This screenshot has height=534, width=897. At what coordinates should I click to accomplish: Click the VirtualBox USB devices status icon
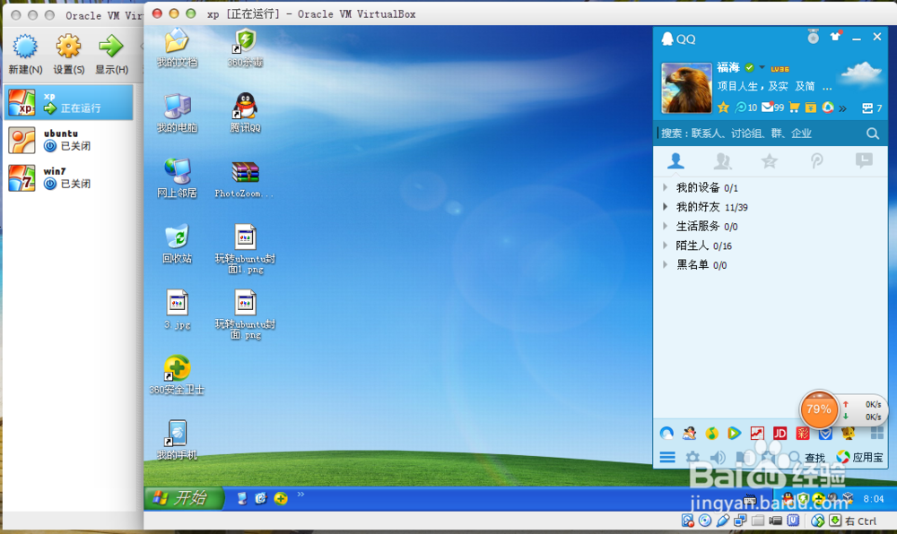pyautogui.click(x=724, y=520)
